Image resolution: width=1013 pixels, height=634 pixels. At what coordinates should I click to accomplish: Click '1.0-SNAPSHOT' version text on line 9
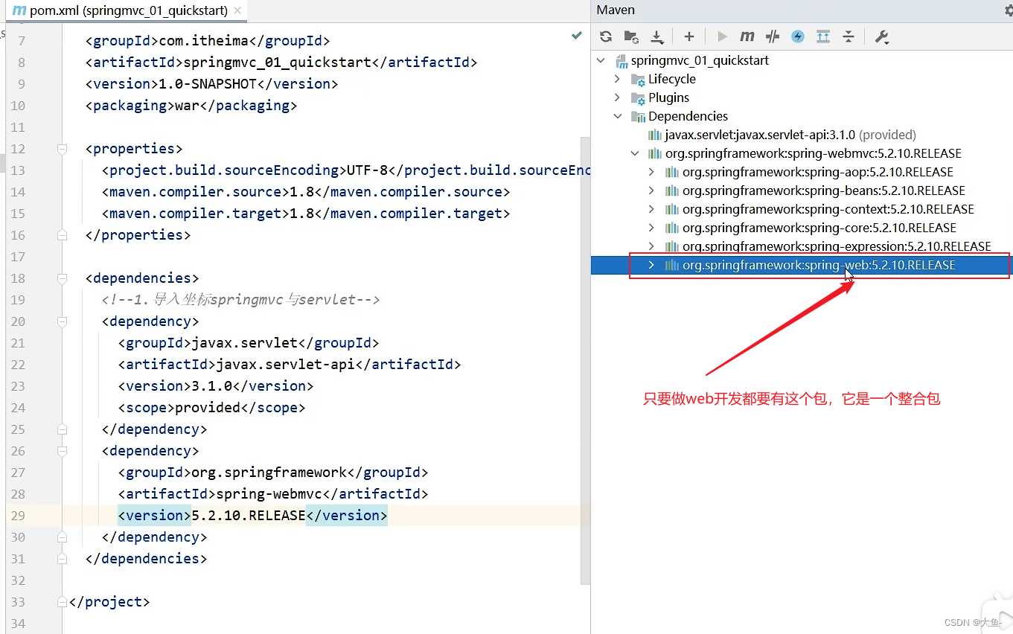point(208,84)
